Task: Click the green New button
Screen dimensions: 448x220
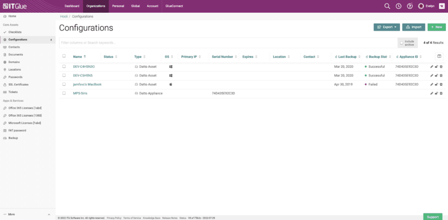Action: 436,27
